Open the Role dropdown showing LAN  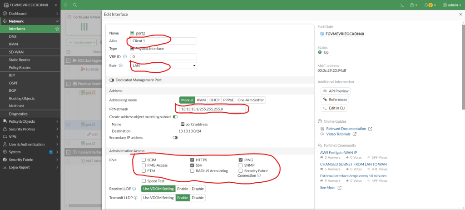(163, 65)
